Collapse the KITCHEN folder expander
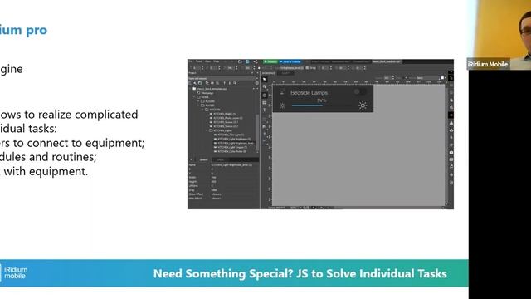 point(202,110)
